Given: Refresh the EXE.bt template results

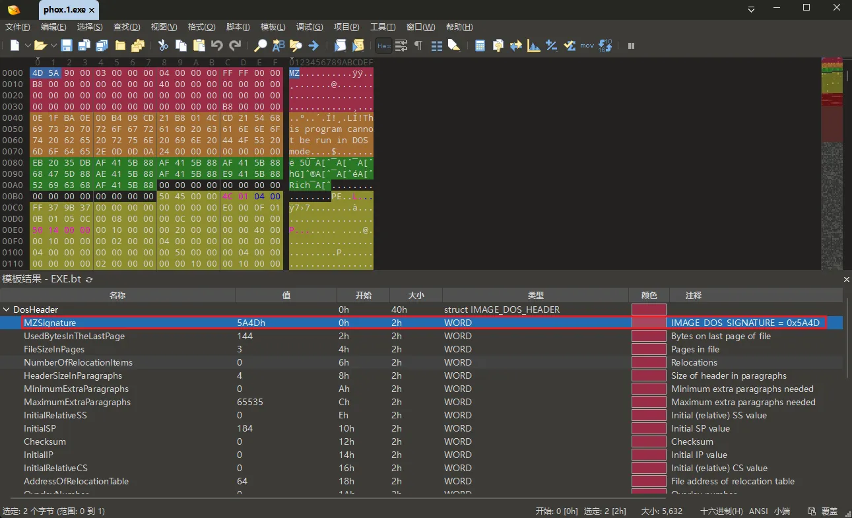Looking at the screenshot, I should tap(89, 280).
